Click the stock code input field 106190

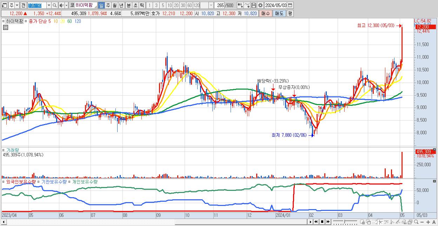(36, 5)
